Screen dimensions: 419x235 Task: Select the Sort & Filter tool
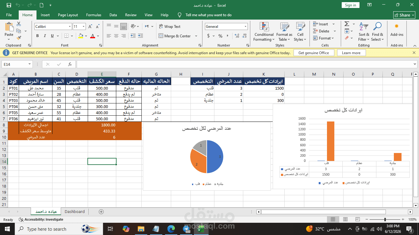coord(364,32)
